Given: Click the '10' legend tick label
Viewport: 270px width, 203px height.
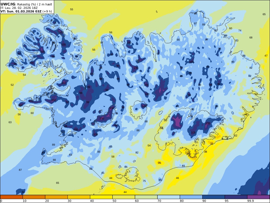Looking at the screenshot, I should pos(25,201).
